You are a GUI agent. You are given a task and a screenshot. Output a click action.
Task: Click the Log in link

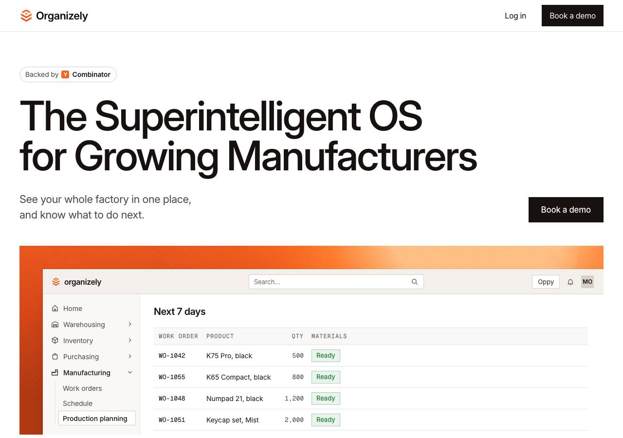pos(515,16)
